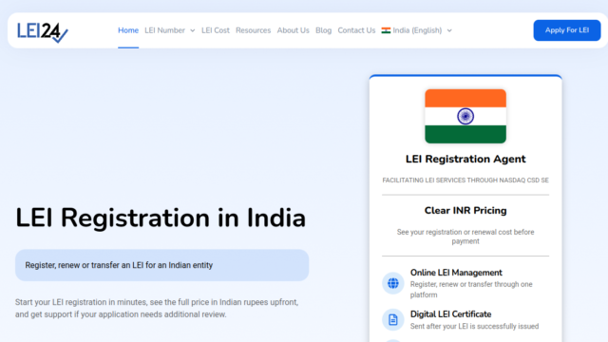The height and width of the screenshot is (342, 608).
Task: Open the Resources nav item
Action: pyautogui.click(x=254, y=30)
